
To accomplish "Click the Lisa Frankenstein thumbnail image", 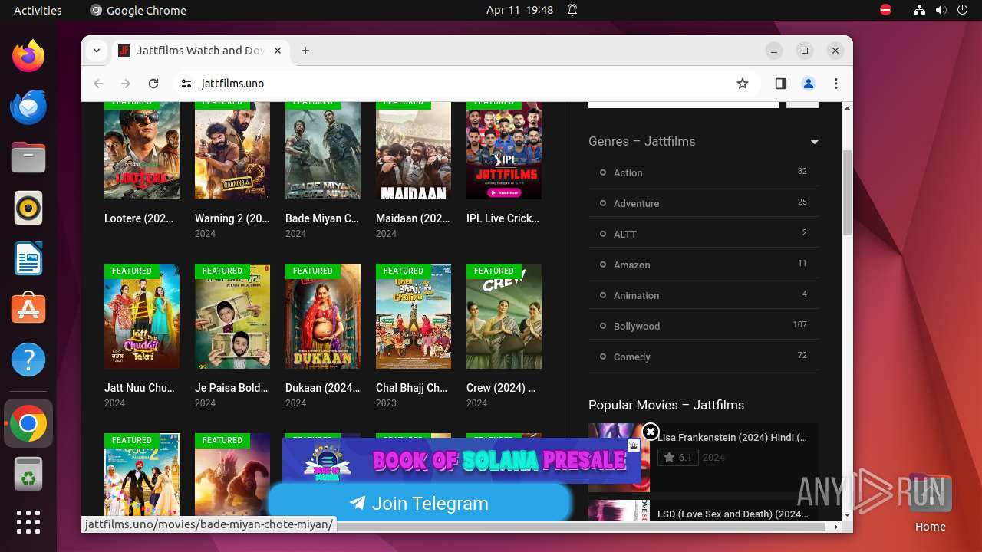I will [619, 458].
